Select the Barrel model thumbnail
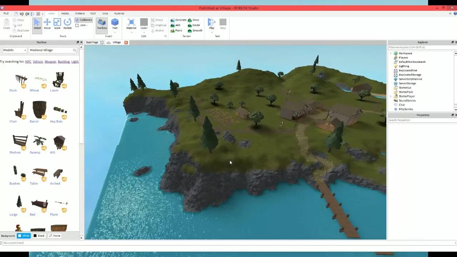457x257 pixels. 39,110
